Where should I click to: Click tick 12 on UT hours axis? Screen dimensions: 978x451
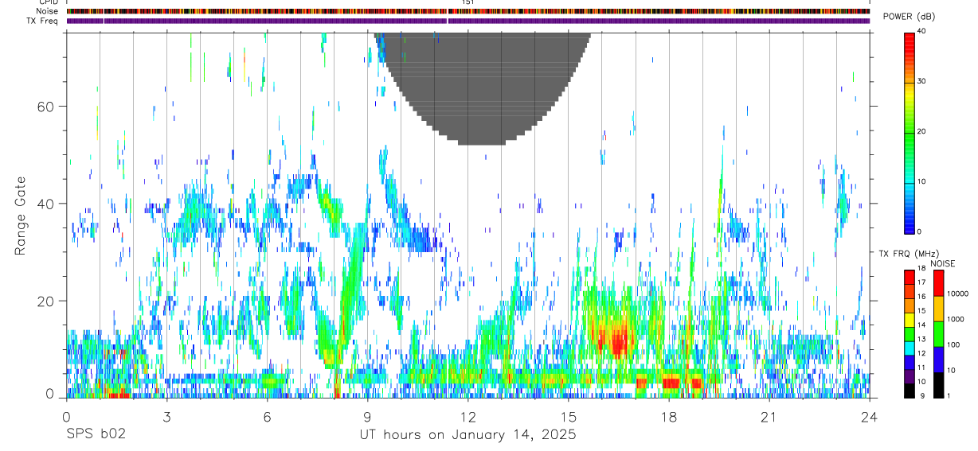click(467, 417)
